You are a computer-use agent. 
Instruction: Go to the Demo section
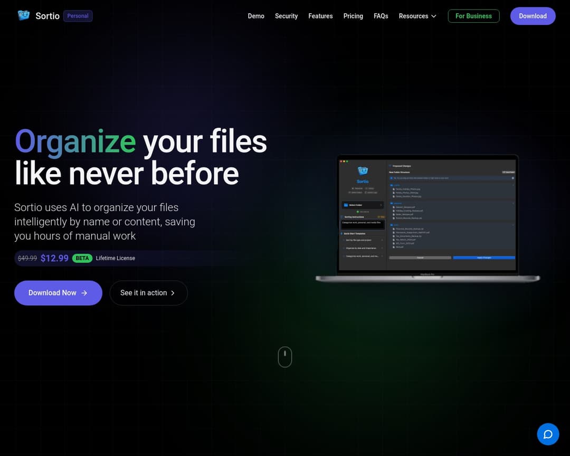[256, 16]
